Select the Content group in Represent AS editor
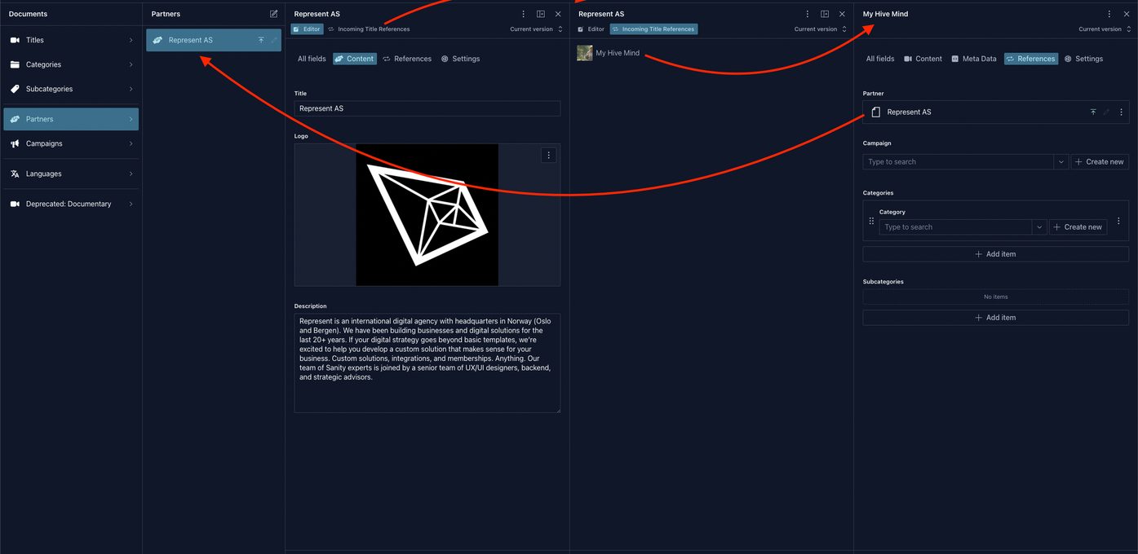This screenshot has height=554, width=1138. tap(355, 59)
